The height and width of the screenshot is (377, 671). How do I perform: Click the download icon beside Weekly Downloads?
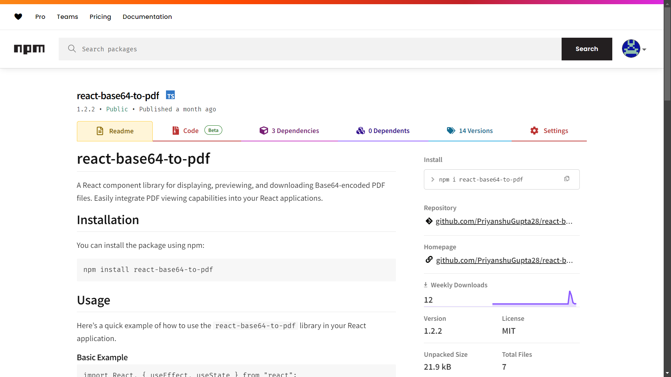[426, 284]
